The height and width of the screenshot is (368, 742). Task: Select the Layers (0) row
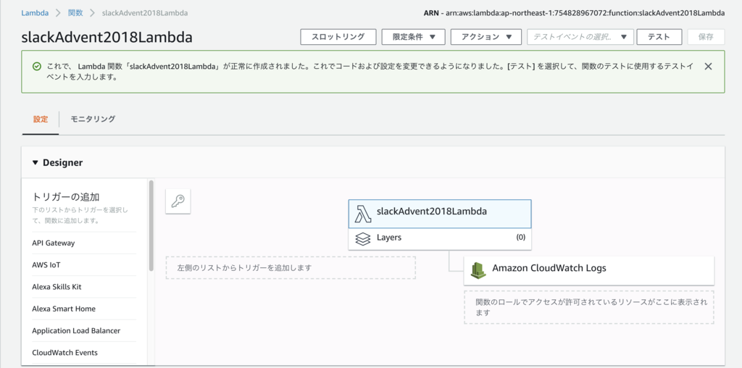tap(440, 239)
